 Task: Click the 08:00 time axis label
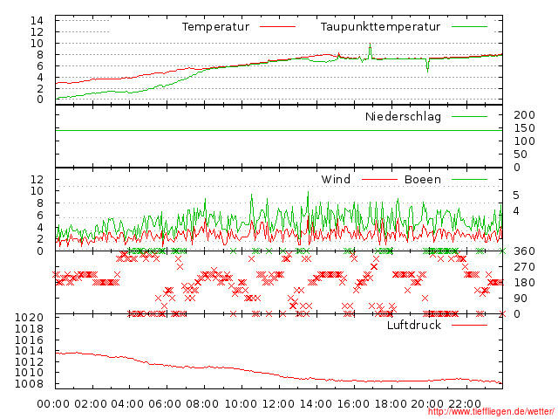click(x=202, y=404)
